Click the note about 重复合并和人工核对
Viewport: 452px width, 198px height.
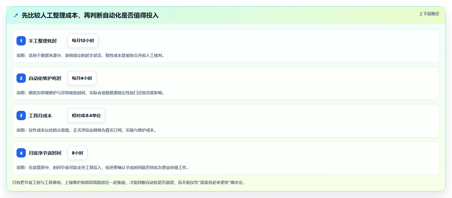tap(90, 55)
